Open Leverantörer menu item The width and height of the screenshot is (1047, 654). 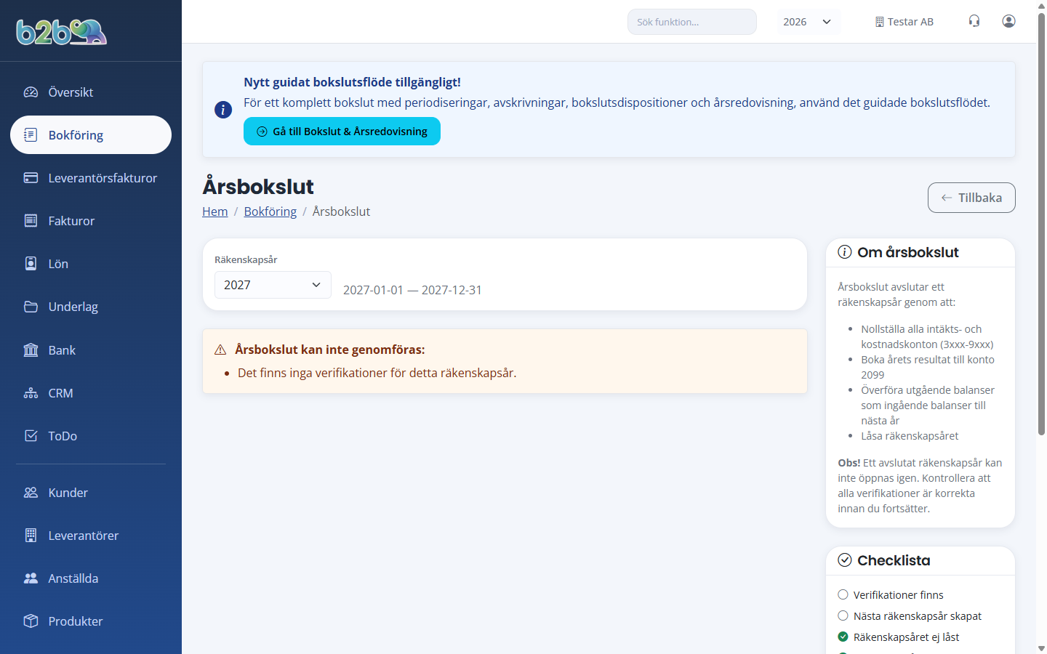click(91, 536)
